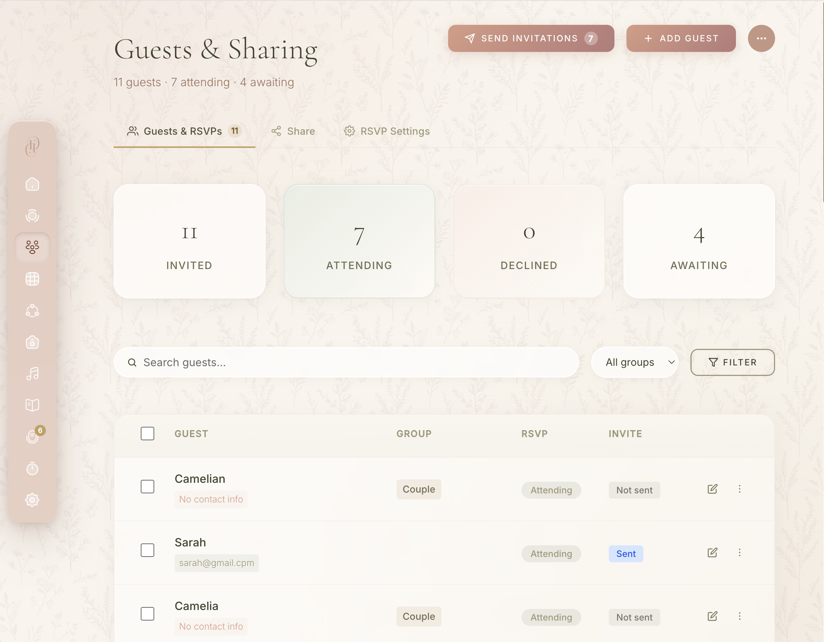This screenshot has height=642, width=824.
Task: Open the grid table icon in the sidebar
Action: pos(32,279)
